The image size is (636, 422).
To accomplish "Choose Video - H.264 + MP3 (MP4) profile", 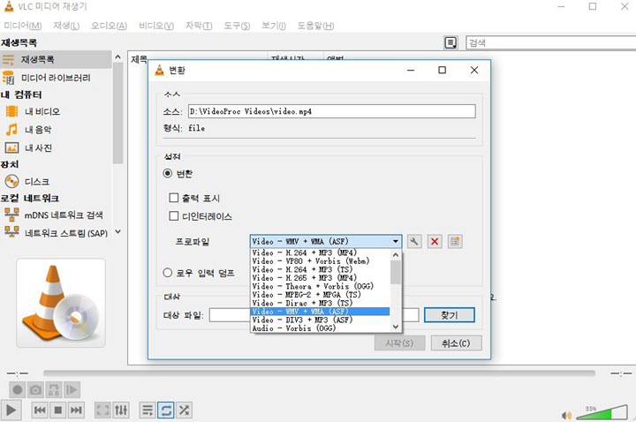I will click(320, 252).
